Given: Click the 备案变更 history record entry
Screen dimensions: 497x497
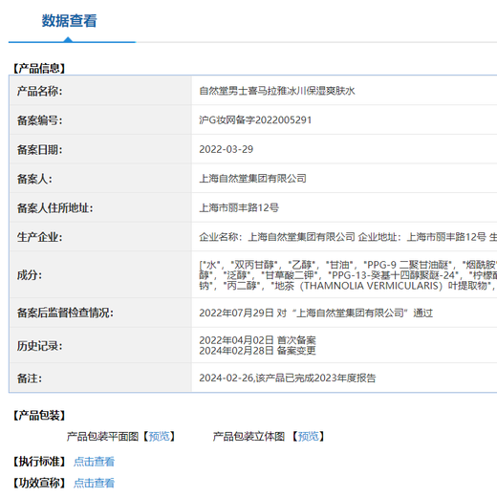Looking at the screenshot, I should [257, 351].
